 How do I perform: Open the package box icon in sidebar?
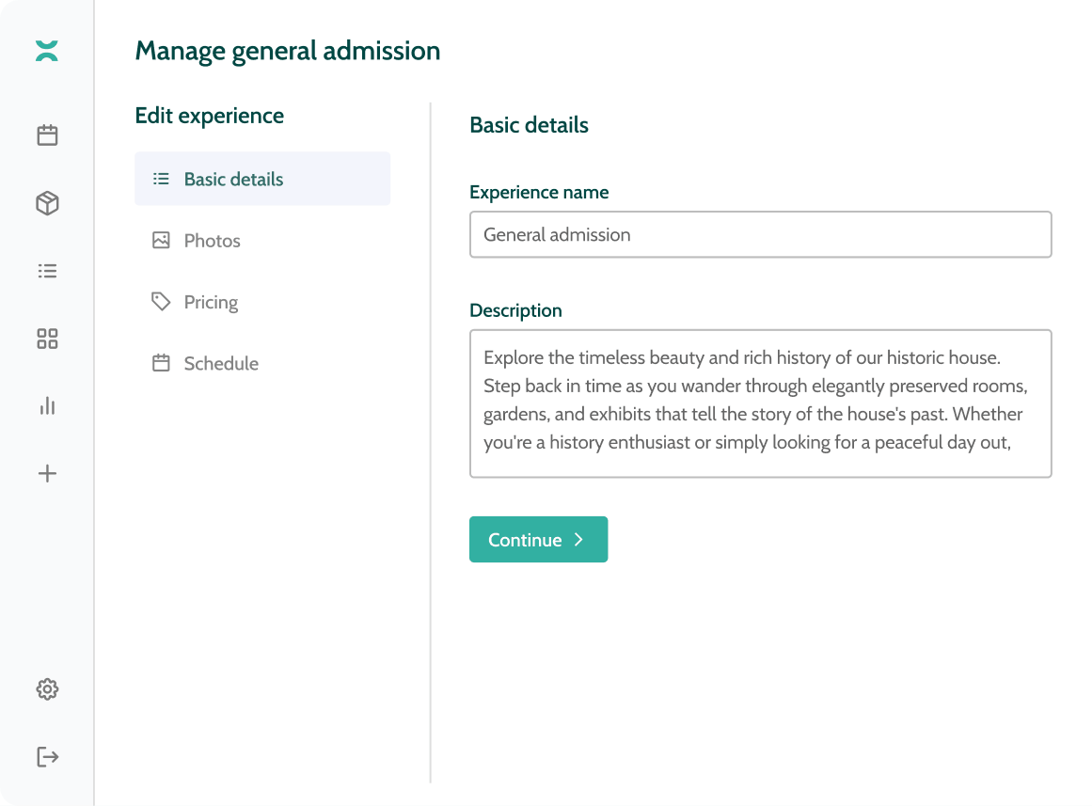[47, 203]
